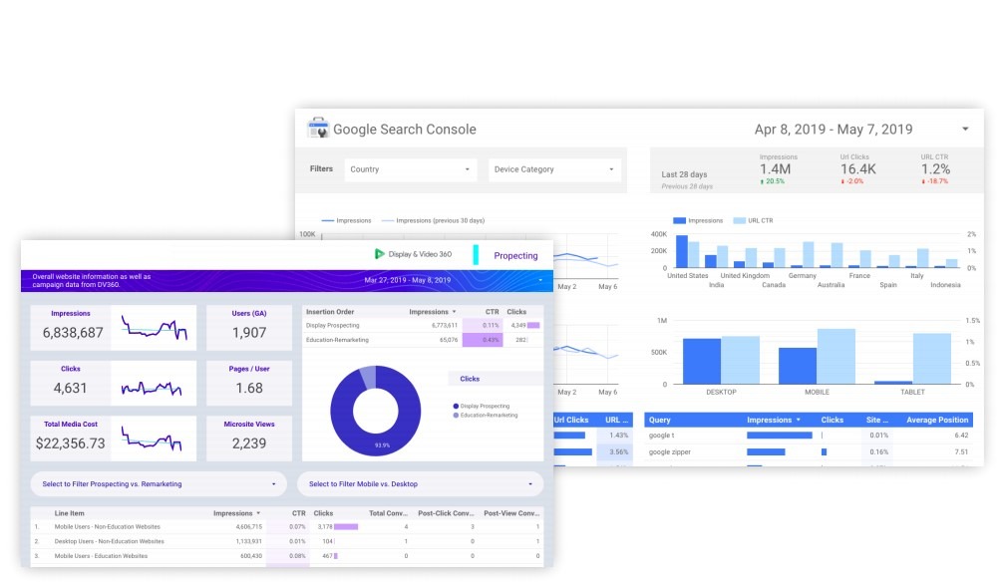This screenshot has width=1001, height=586.
Task: Click the Display Prospecting legend dot under Clicks
Action: coord(456,406)
